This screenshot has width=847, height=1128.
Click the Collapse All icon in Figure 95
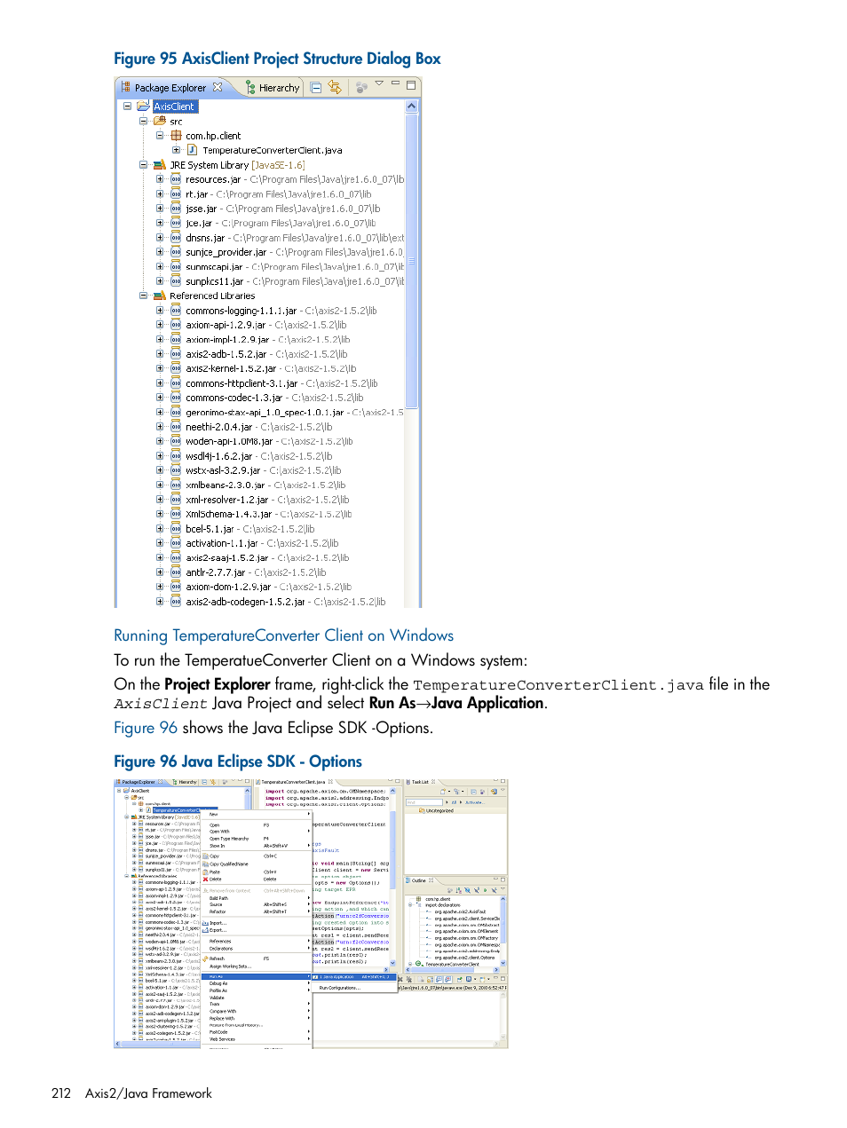(x=316, y=88)
